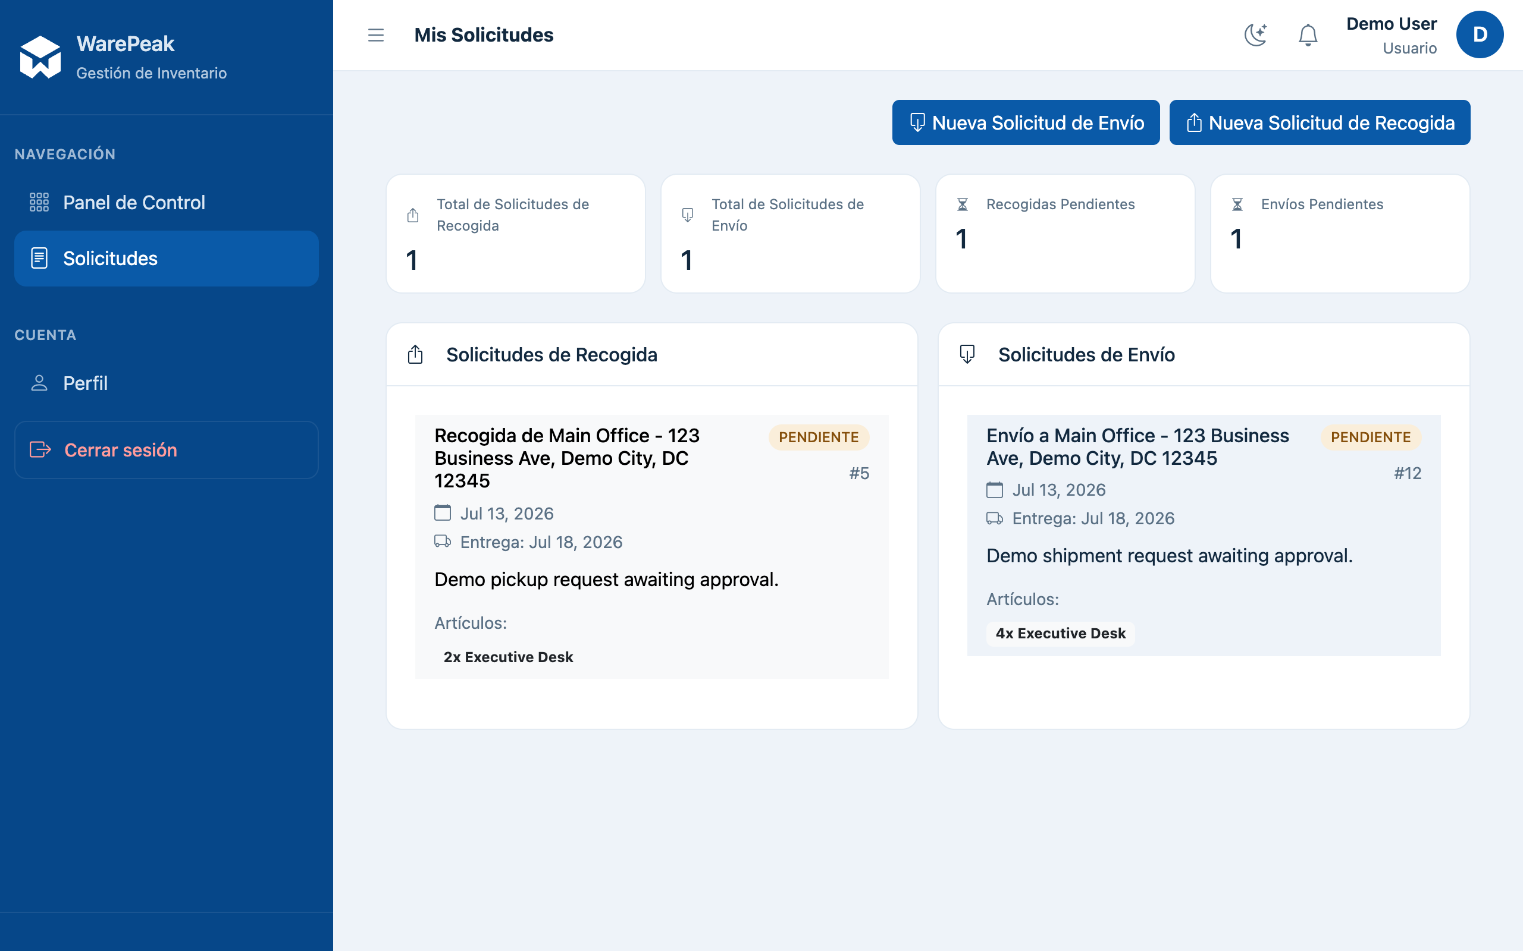
Task: Click PENDIENTE badge on pickup request
Action: click(x=818, y=437)
